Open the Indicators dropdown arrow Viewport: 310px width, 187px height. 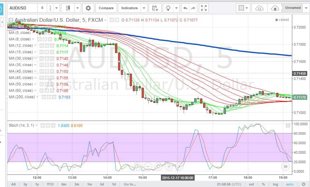click(x=144, y=8)
